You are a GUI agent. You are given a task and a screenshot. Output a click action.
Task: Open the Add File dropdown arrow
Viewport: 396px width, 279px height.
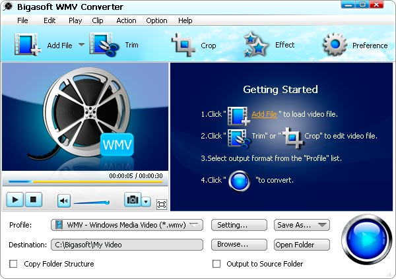coord(81,45)
